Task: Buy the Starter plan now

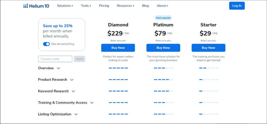Action: pyautogui.click(x=208, y=48)
